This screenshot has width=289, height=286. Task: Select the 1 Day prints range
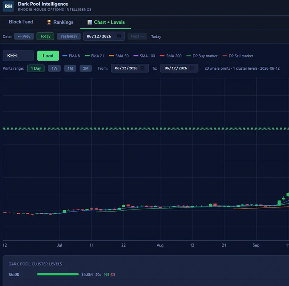[x=36, y=68]
